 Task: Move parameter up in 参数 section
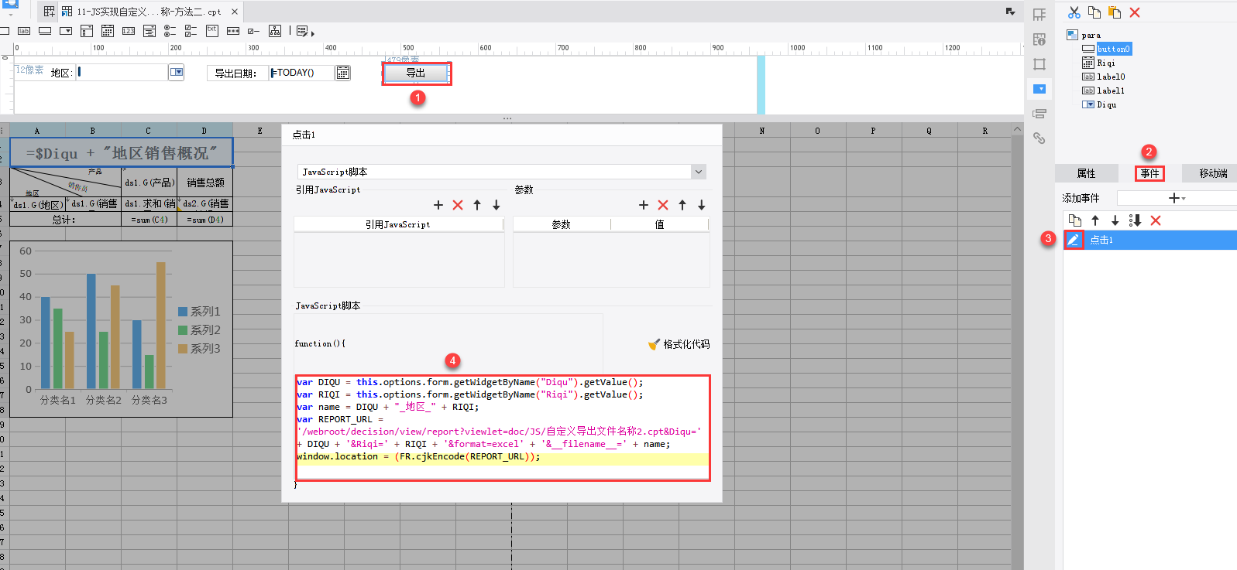click(x=682, y=205)
